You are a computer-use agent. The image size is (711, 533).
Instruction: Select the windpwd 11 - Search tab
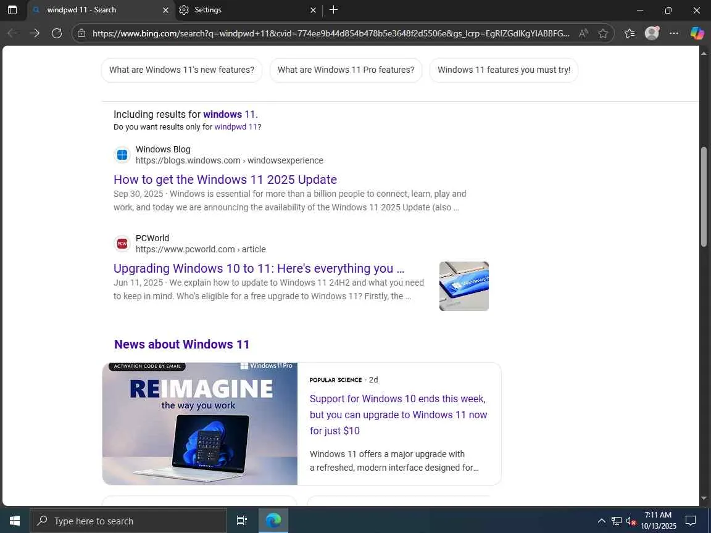click(x=100, y=10)
